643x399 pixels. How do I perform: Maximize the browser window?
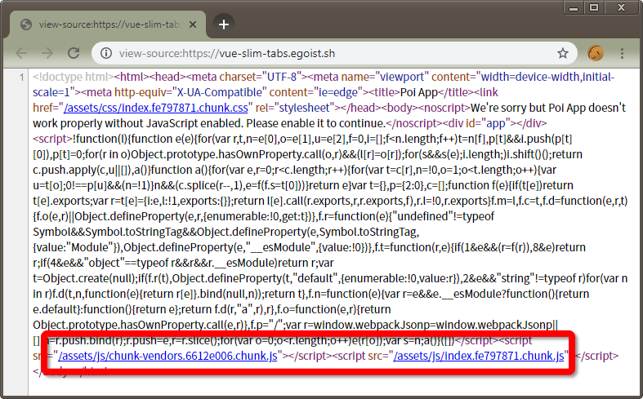click(x=594, y=7)
